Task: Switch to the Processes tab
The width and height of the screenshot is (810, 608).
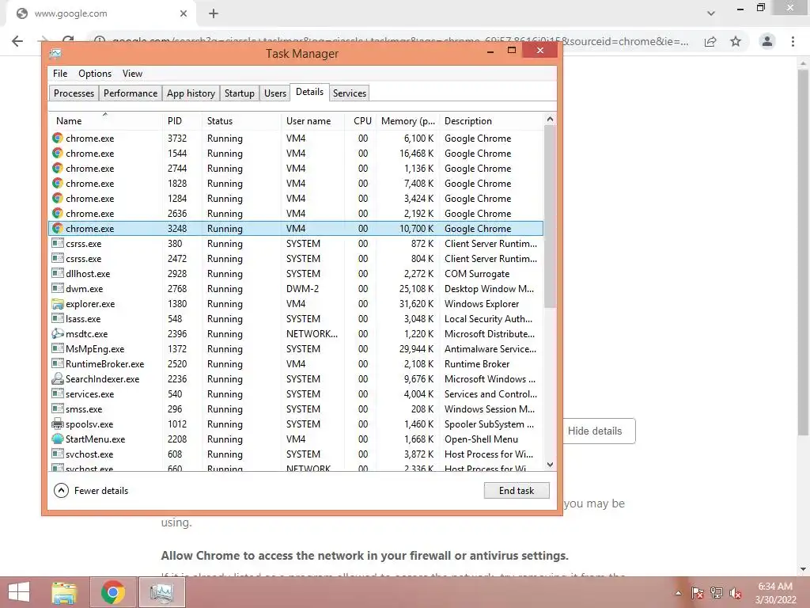Action: coord(74,93)
